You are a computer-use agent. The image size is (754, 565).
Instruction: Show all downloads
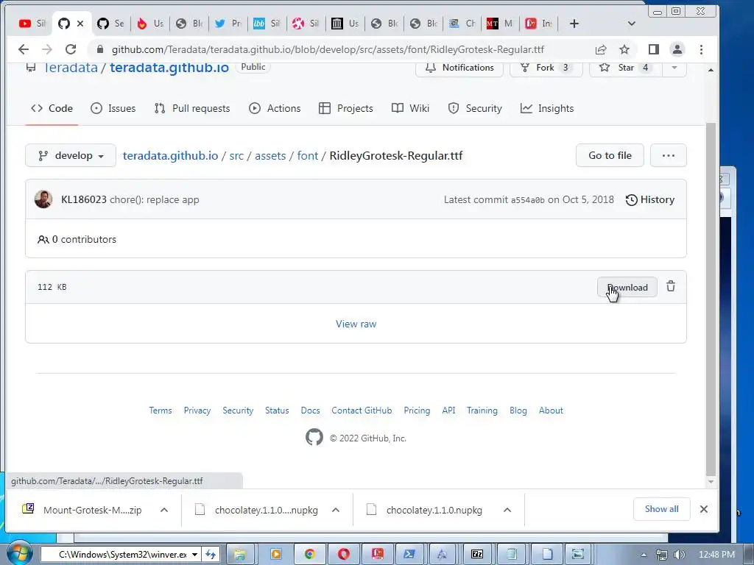click(x=662, y=509)
